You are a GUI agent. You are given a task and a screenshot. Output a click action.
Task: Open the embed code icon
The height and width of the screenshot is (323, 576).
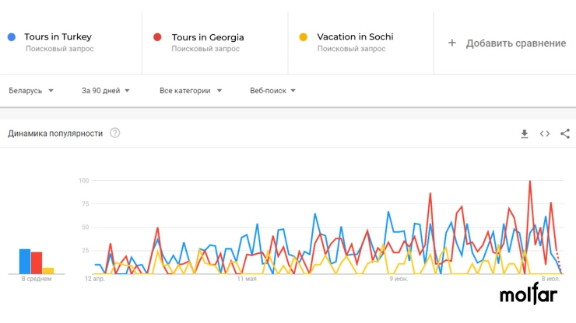click(x=545, y=134)
